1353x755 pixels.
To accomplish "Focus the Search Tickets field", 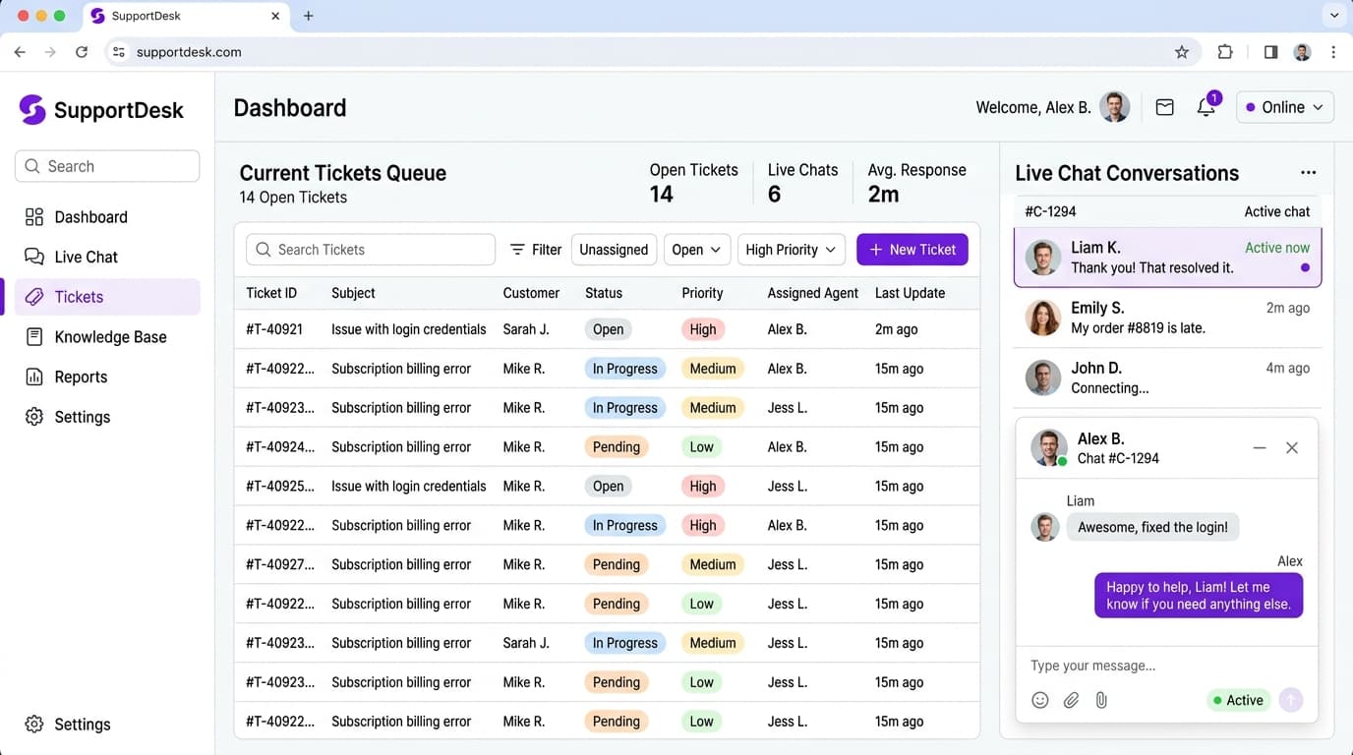I will [371, 250].
